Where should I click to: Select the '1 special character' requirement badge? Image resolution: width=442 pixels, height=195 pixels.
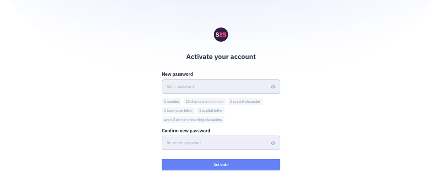coord(245,101)
